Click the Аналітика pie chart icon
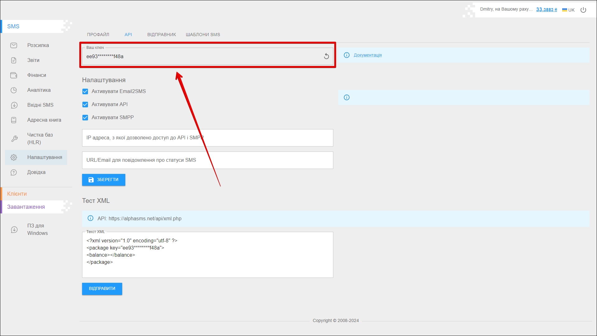This screenshot has width=597, height=336. pyautogui.click(x=14, y=90)
